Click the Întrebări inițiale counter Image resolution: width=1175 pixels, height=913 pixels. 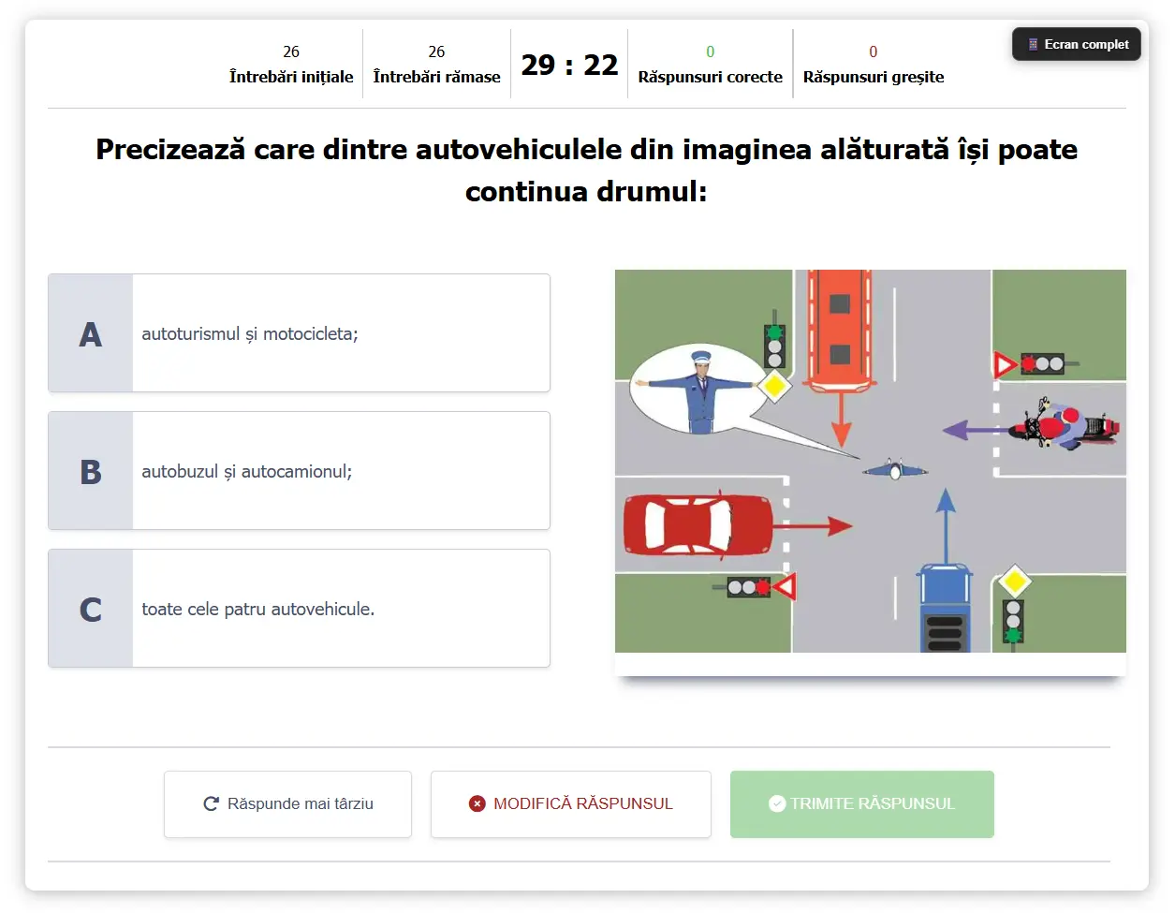click(291, 65)
